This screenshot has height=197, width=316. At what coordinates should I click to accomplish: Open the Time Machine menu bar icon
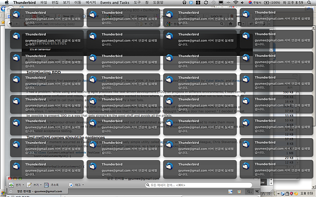click(213, 2)
